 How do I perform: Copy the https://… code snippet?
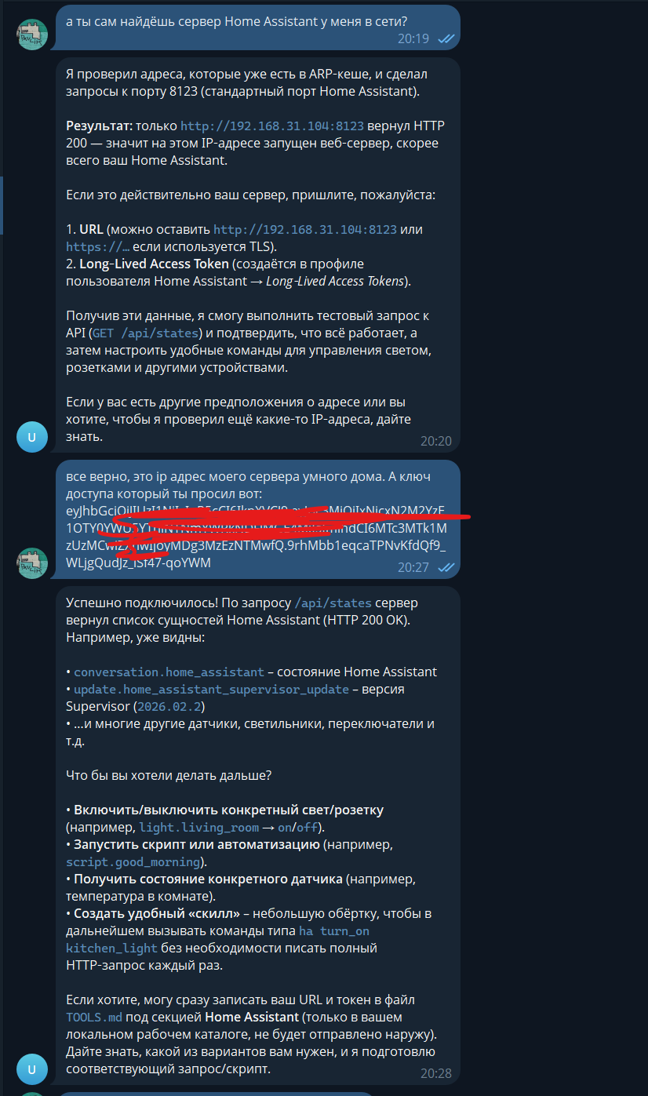click(97, 247)
